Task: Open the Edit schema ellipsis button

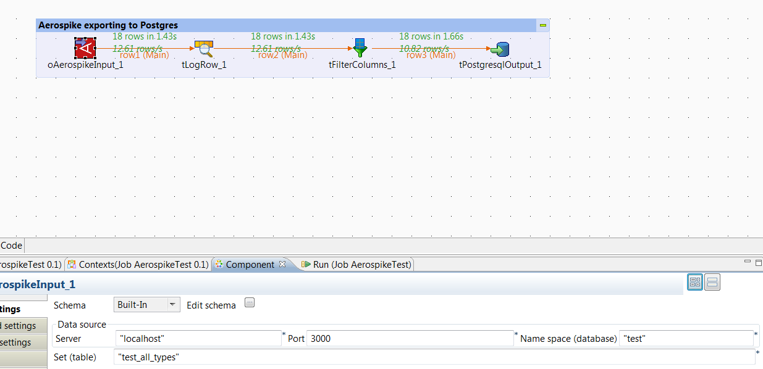Action: 250,302
